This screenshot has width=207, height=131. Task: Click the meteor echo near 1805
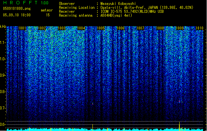tap(93, 104)
